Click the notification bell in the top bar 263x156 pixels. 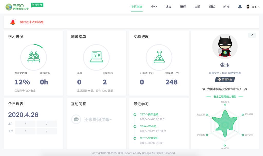click(240, 7)
